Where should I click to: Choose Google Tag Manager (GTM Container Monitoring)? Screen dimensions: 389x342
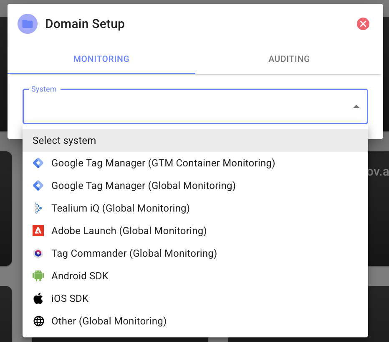coord(163,163)
